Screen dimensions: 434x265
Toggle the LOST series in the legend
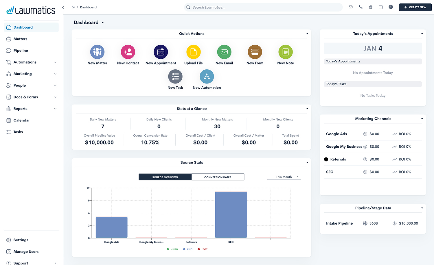tap(202, 249)
